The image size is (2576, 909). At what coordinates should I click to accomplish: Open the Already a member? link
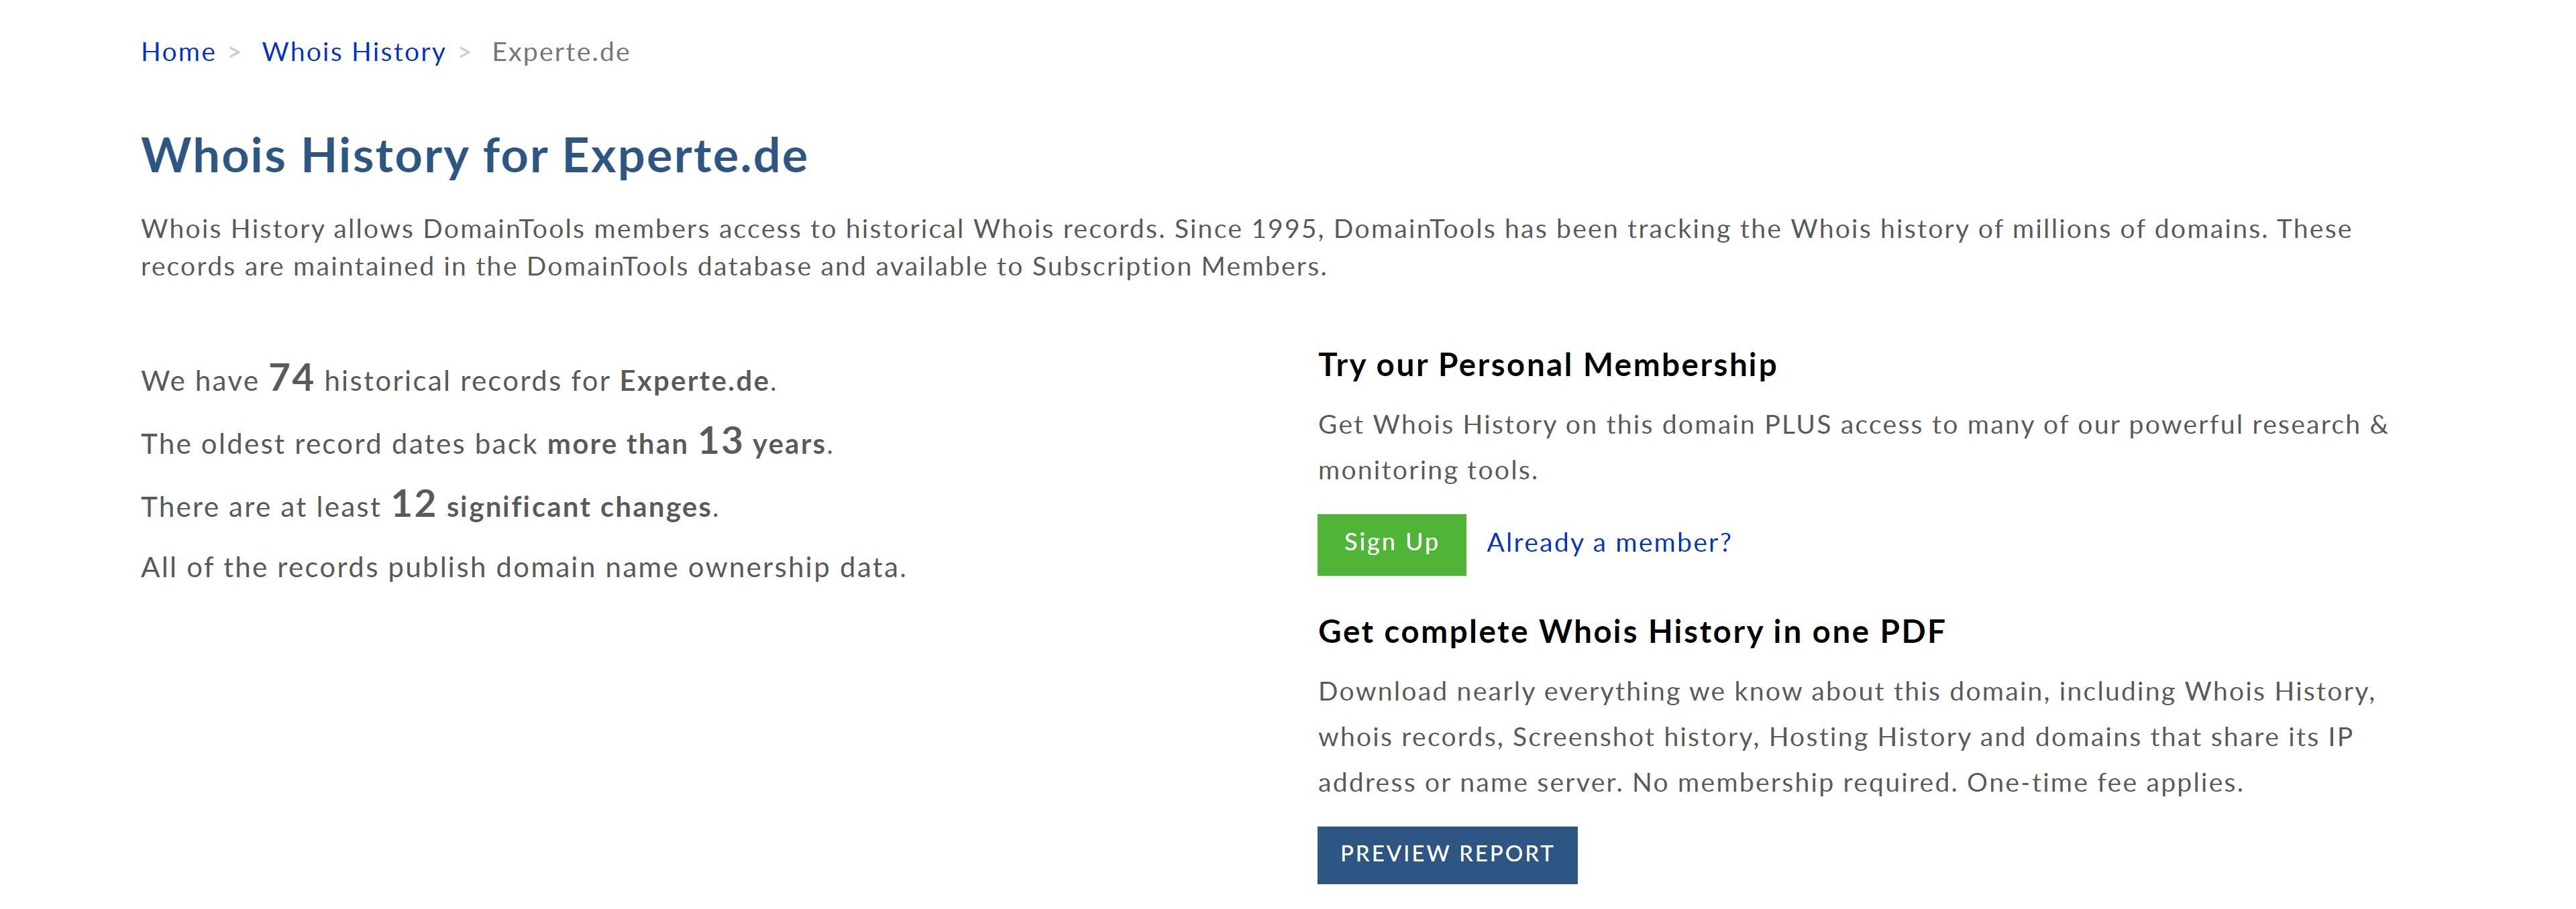coord(1608,544)
